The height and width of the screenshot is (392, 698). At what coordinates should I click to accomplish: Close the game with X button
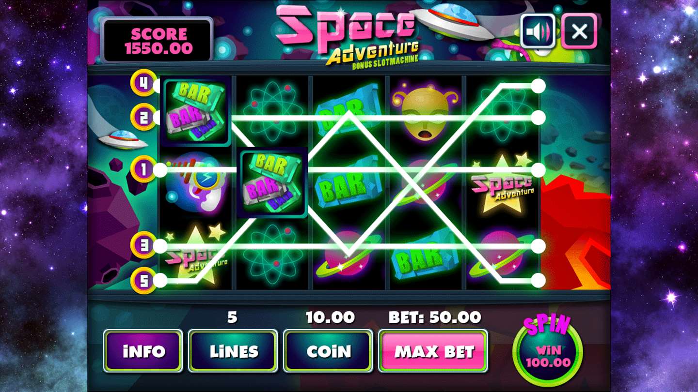point(579,31)
